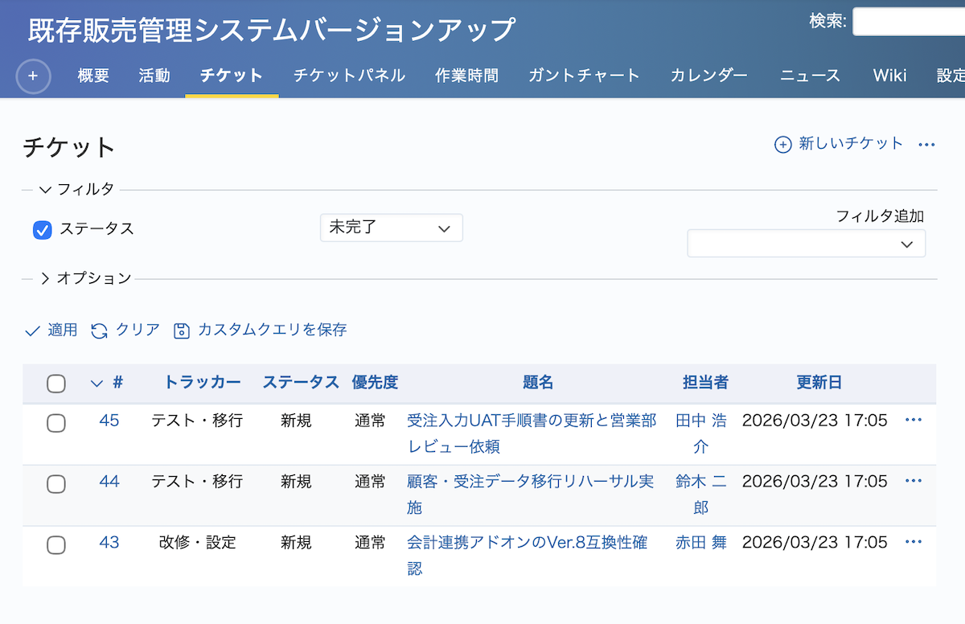Open actions menu for ticket 44 row
Image resolution: width=965 pixels, height=624 pixels.
pyautogui.click(x=913, y=482)
